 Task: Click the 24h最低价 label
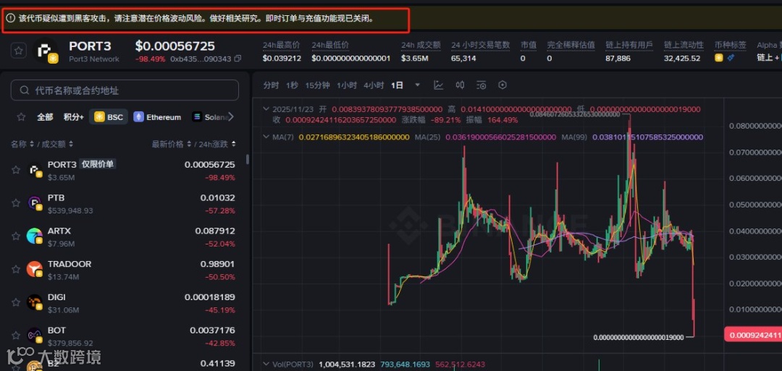[x=330, y=46]
